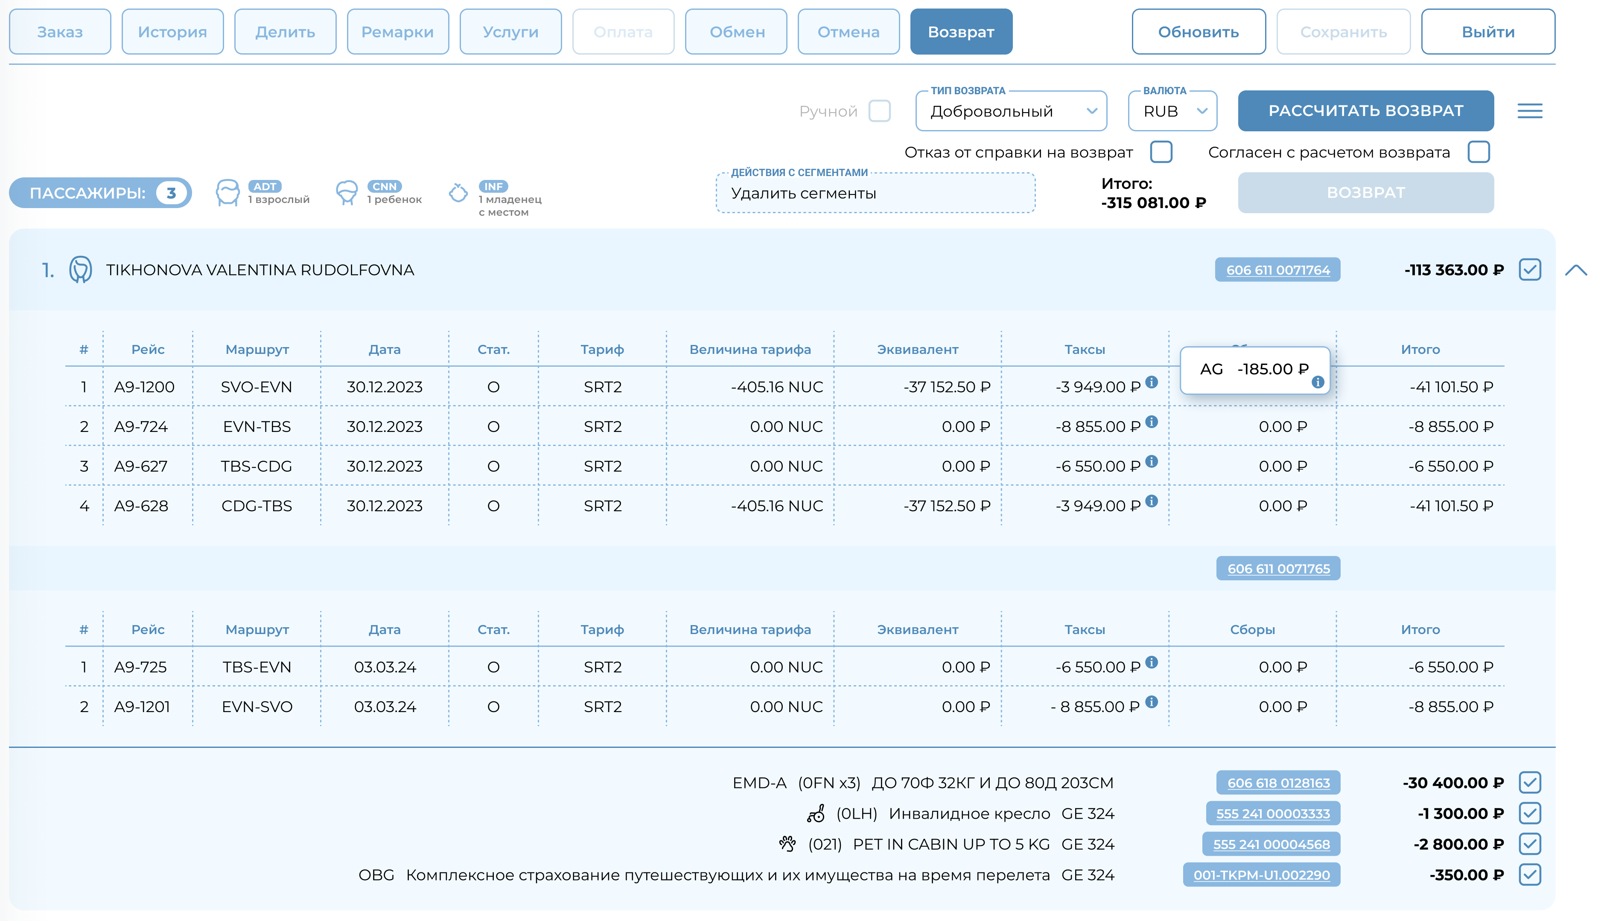
Task: Check Согласен с расчетом возврата box
Action: [1478, 153]
